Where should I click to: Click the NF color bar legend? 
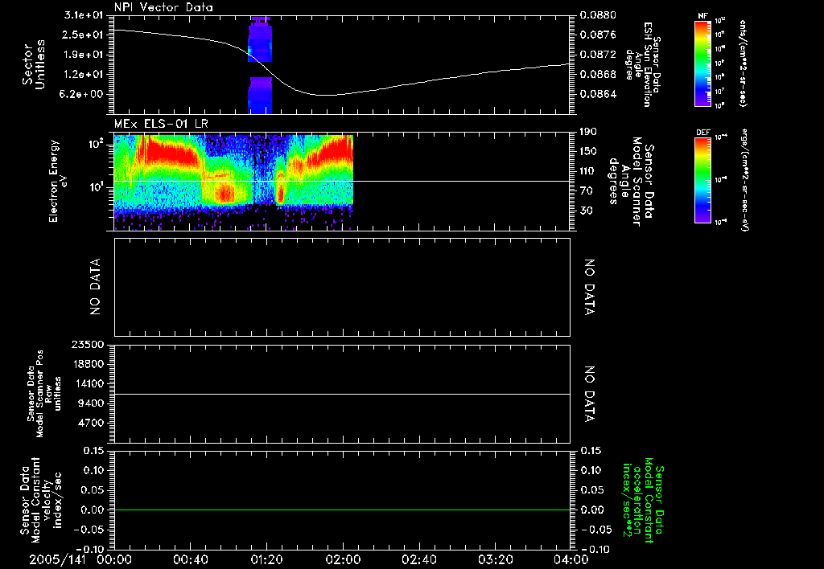(x=703, y=63)
